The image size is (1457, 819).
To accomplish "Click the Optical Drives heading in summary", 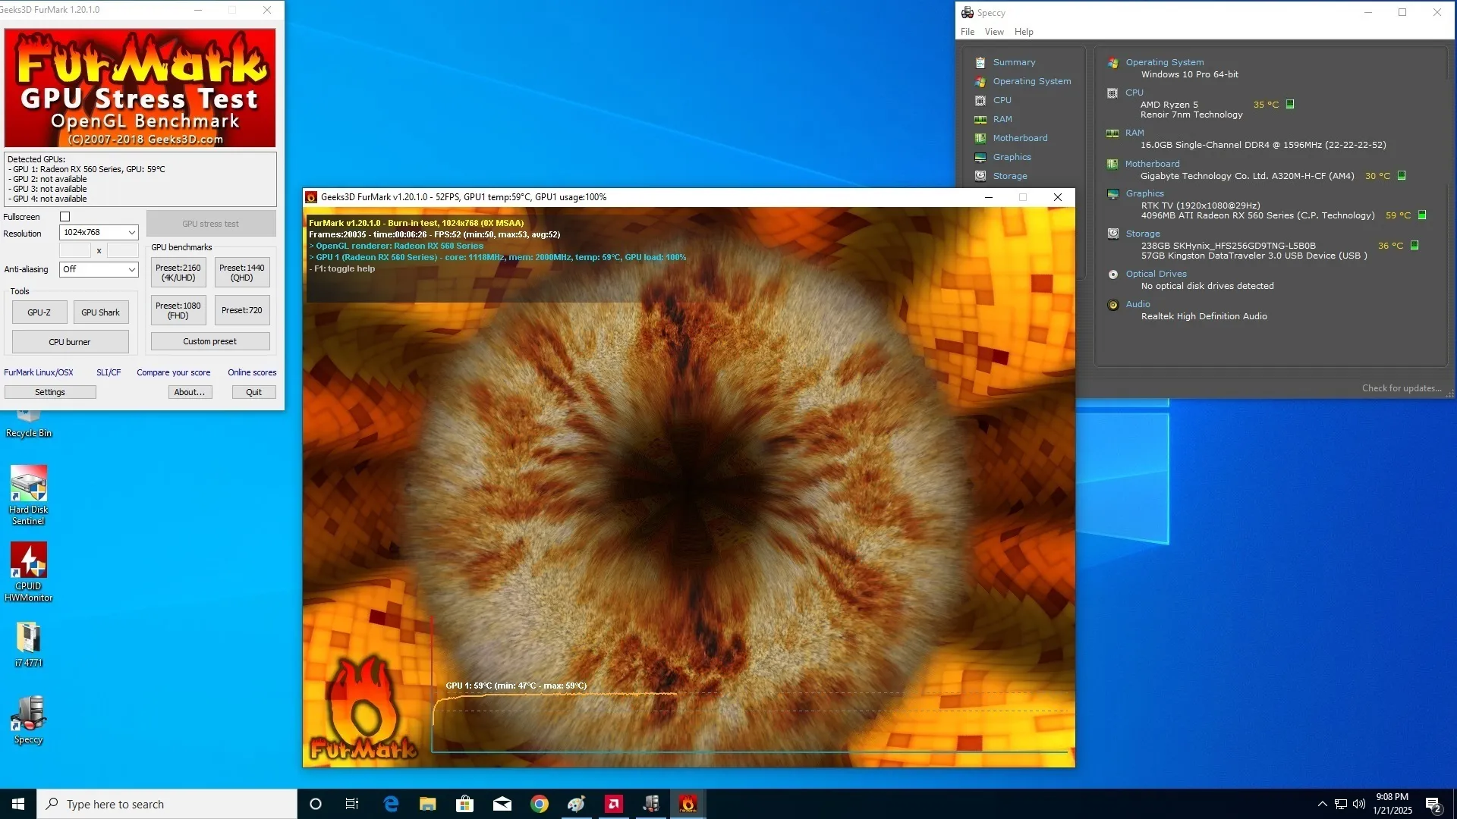I will click(x=1156, y=275).
